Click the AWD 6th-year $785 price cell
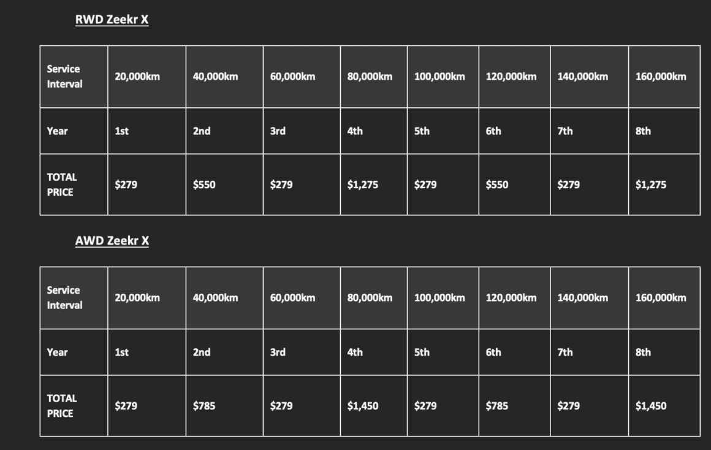The height and width of the screenshot is (450, 711). pos(497,406)
